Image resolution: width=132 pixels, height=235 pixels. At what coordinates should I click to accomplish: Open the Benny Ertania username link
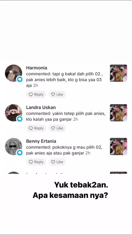[41, 141]
